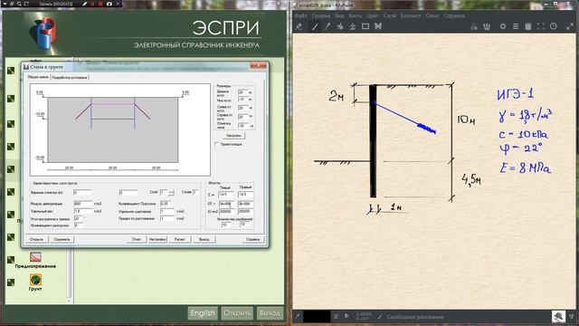
Task: Switch to the Разработка котлована tab
Action: pyautogui.click(x=70, y=77)
